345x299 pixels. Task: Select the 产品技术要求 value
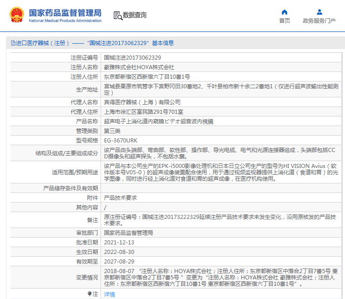120,198
